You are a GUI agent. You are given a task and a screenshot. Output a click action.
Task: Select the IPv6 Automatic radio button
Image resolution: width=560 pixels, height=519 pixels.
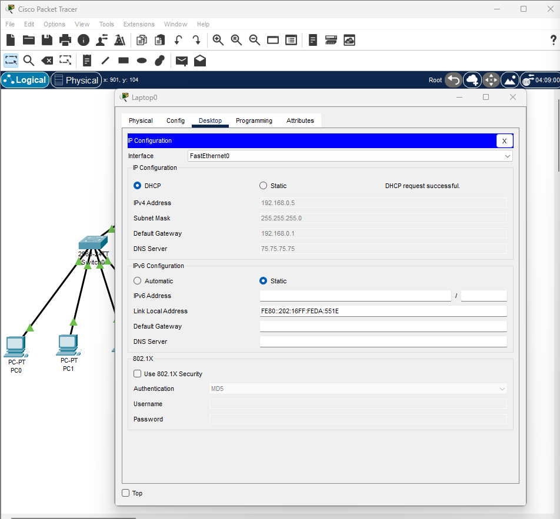(137, 281)
